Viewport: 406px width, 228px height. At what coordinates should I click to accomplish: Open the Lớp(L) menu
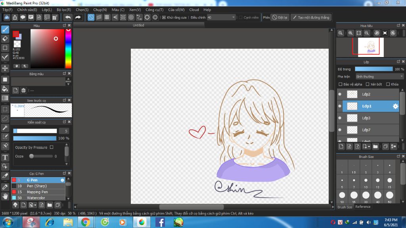click(47, 10)
